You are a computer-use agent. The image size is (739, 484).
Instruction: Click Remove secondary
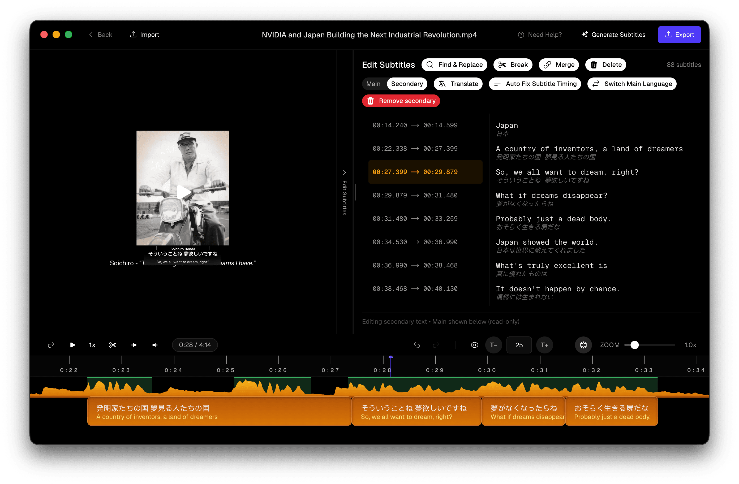click(x=401, y=101)
